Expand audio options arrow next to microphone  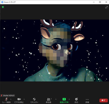[x=11, y=99]
